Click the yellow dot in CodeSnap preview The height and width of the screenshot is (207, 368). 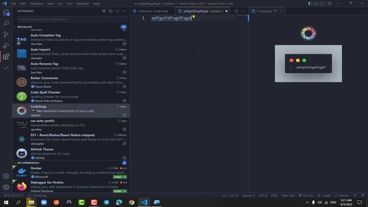point(298,60)
